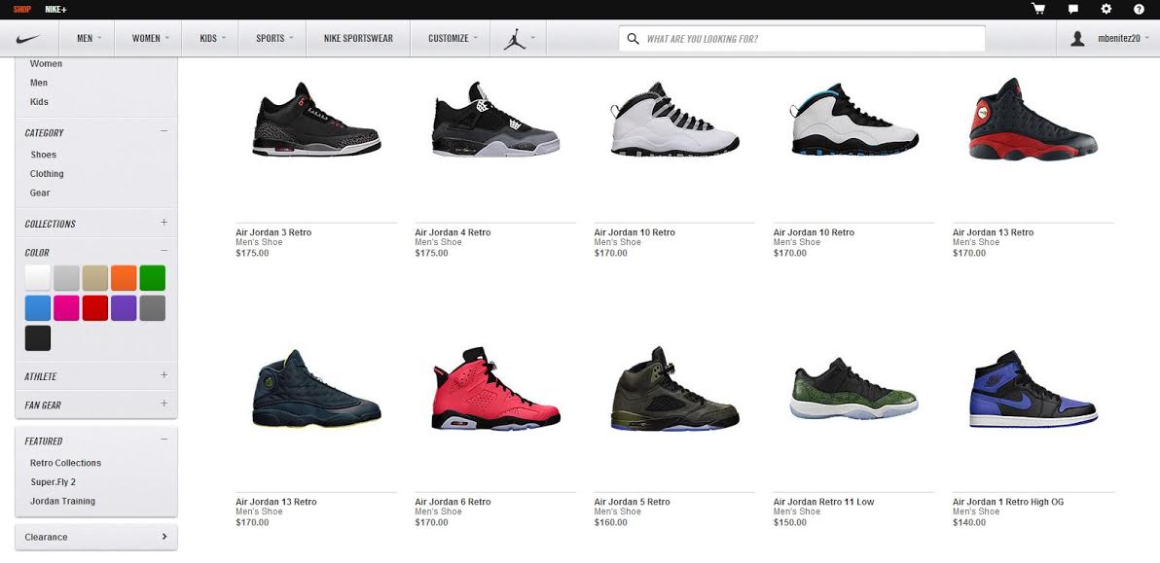Open Air Jordan 3 Retro shoe image
This screenshot has height=563, width=1160.
click(316, 119)
